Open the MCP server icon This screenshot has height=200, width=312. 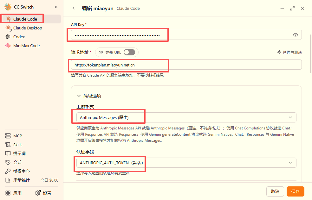pos(8,136)
